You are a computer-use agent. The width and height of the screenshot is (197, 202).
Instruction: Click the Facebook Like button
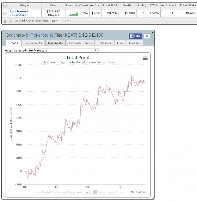tap(136, 36)
